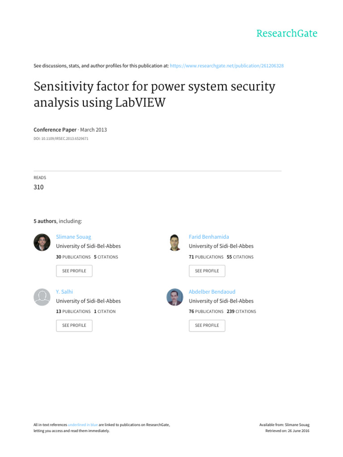Click the DOI text below Conference Paper
Screen dimensions: 343x457
point(62,139)
